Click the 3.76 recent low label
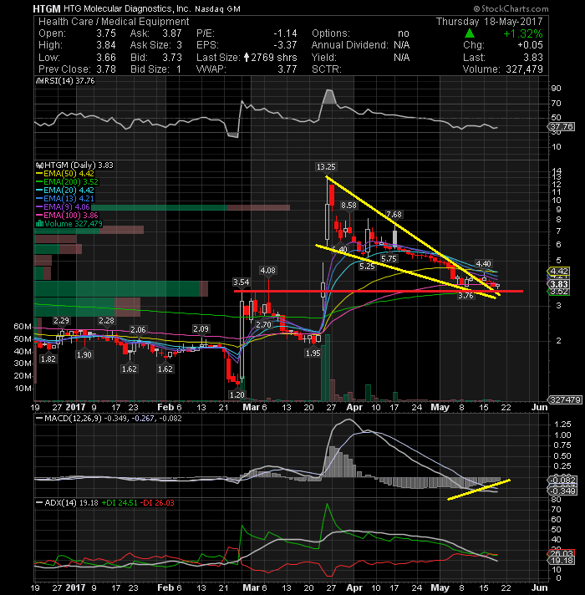 pyautogui.click(x=465, y=296)
